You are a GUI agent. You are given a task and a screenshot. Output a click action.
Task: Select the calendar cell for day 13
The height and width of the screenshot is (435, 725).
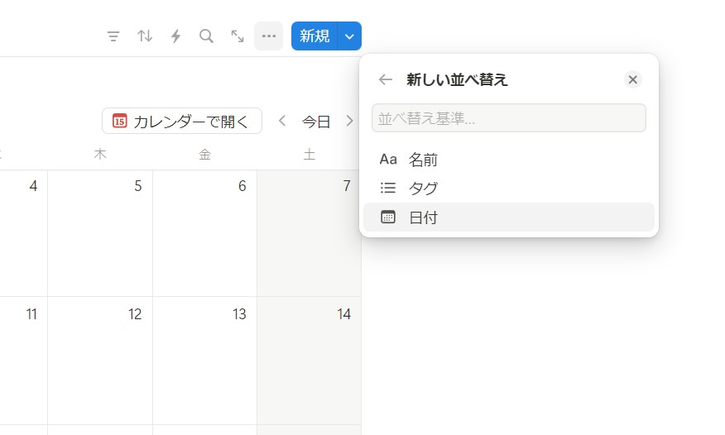coord(204,360)
